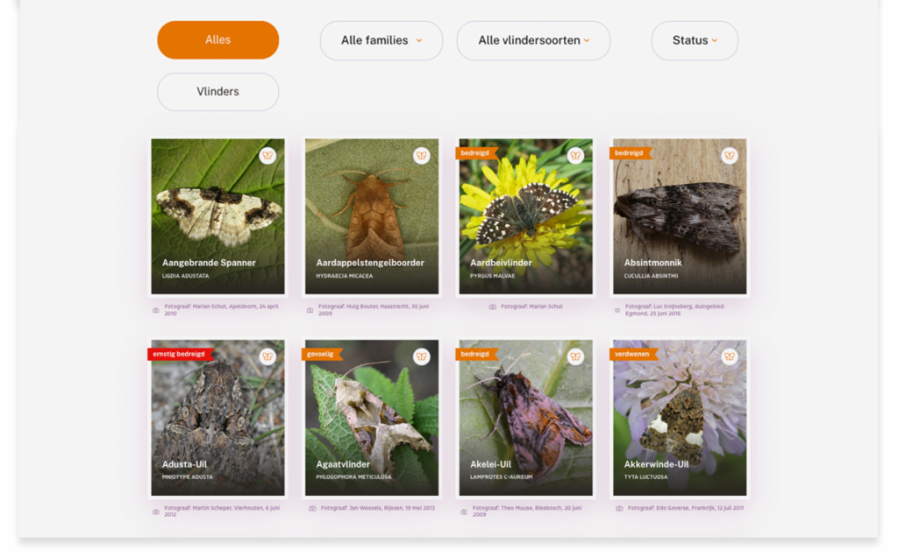
Task: Click butterfly icon on Adusta-Uil card
Action: pyautogui.click(x=267, y=356)
